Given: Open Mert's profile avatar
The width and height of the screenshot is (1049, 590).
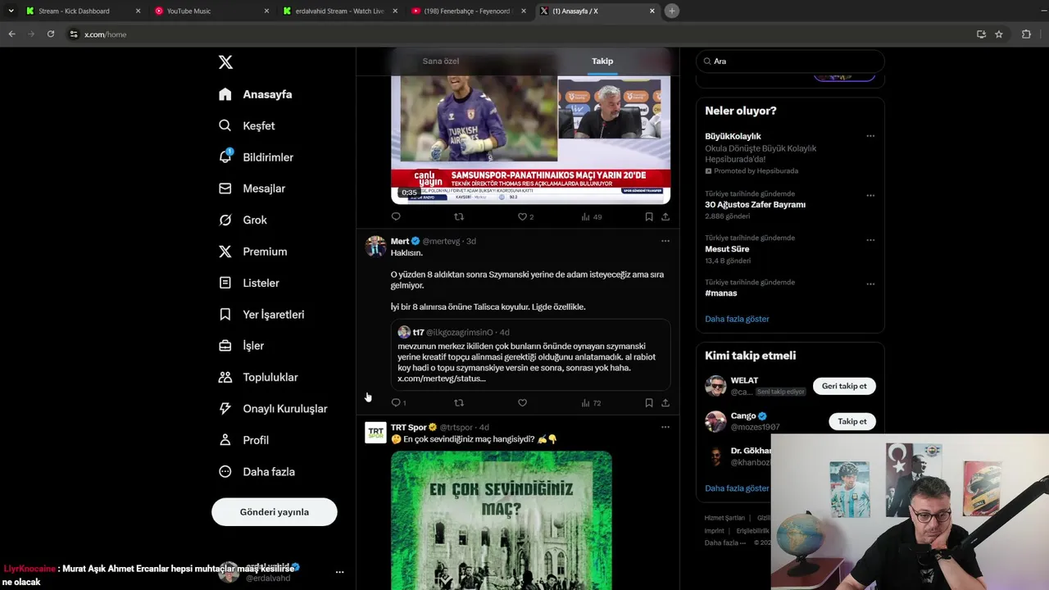Looking at the screenshot, I should (x=375, y=247).
